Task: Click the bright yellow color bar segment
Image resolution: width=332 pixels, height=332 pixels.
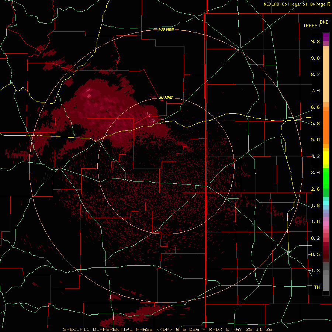Action: pyautogui.click(x=326, y=158)
